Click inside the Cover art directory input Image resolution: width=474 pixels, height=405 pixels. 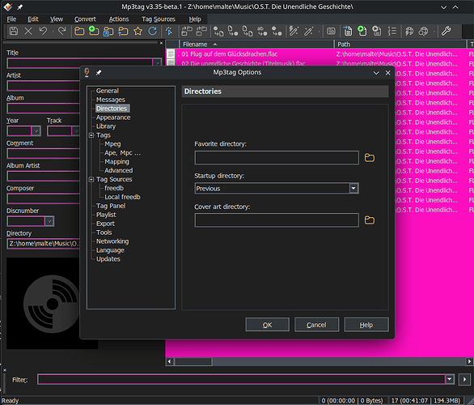tap(277, 220)
